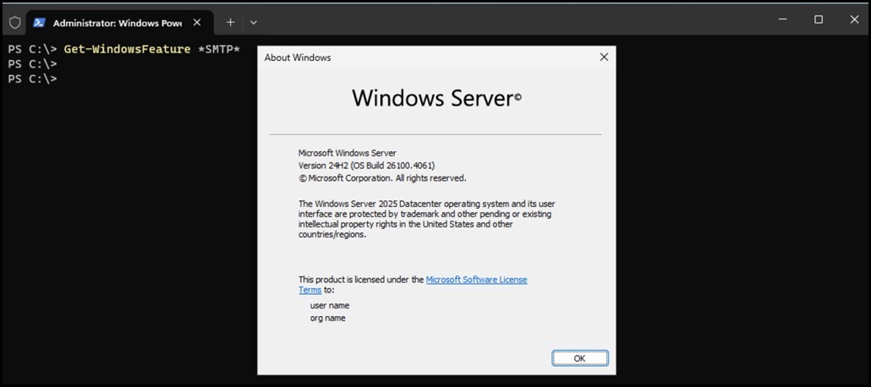
Task: Minimize the Windows Terminal window
Action: (783, 19)
